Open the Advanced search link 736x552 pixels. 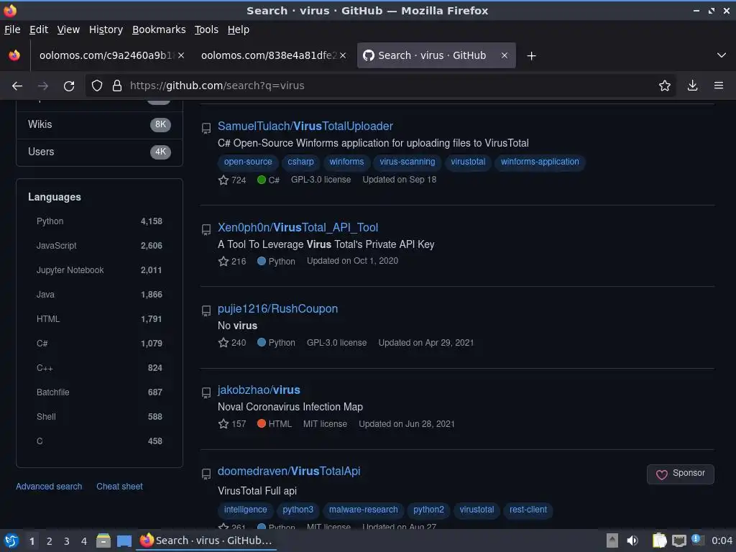(x=49, y=487)
